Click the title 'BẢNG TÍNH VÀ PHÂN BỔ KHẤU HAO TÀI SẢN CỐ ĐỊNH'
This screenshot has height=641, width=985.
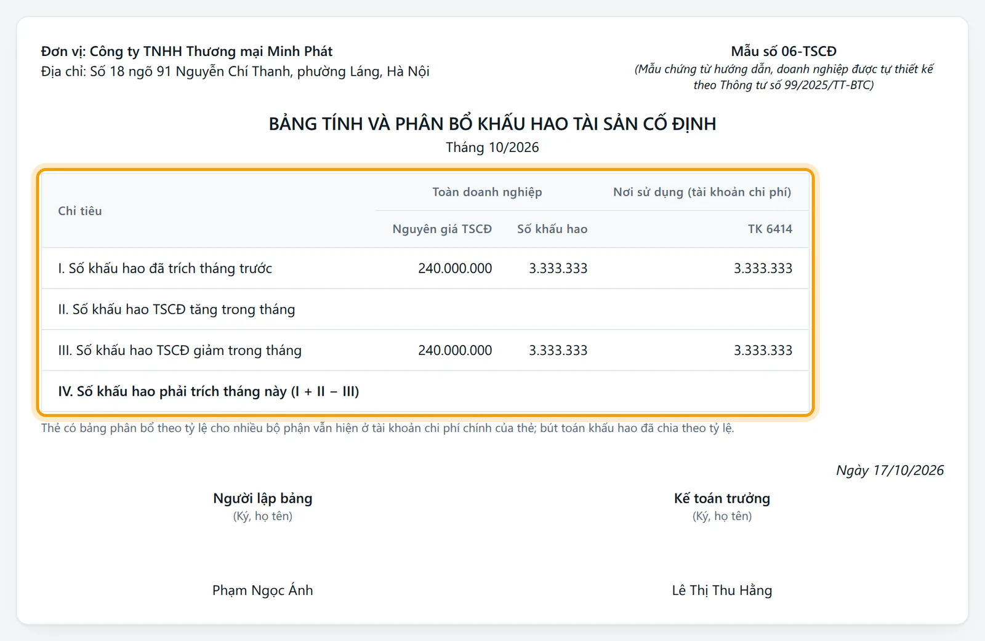click(x=492, y=124)
